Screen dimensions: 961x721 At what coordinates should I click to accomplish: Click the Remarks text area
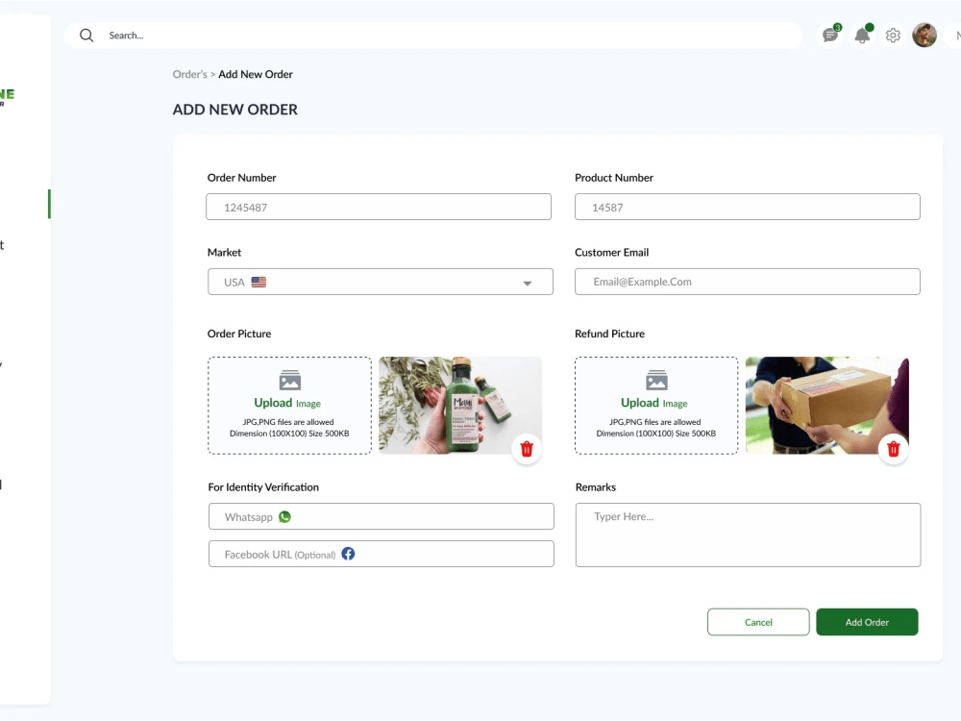(x=747, y=534)
